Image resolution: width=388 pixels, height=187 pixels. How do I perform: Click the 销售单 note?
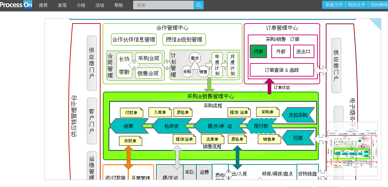(x=269, y=139)
